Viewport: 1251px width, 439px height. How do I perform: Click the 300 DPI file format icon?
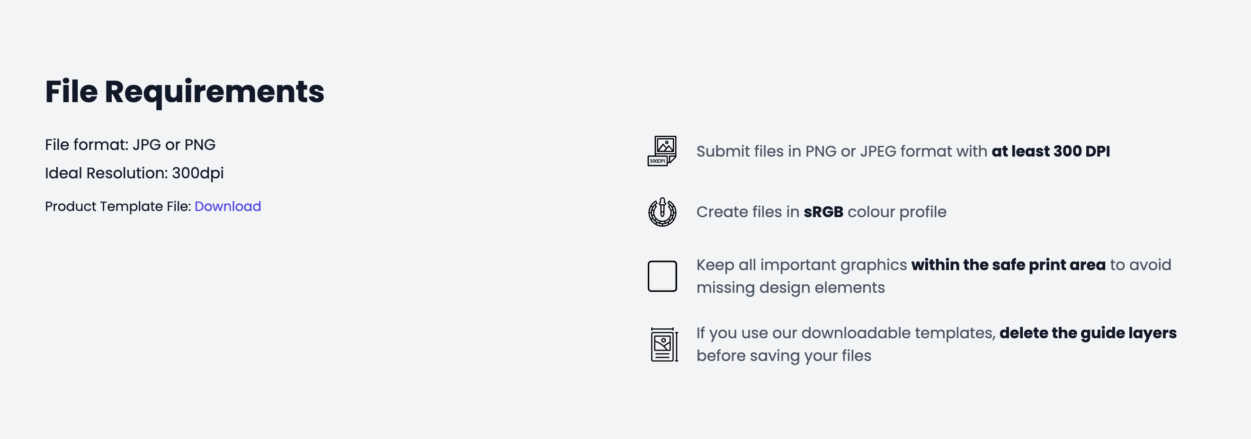[x=661, y=152]
